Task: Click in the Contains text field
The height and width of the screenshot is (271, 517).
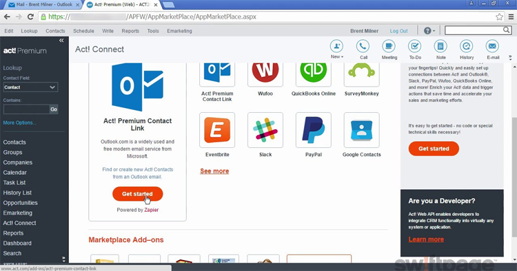Action: [x=26, y=109]
